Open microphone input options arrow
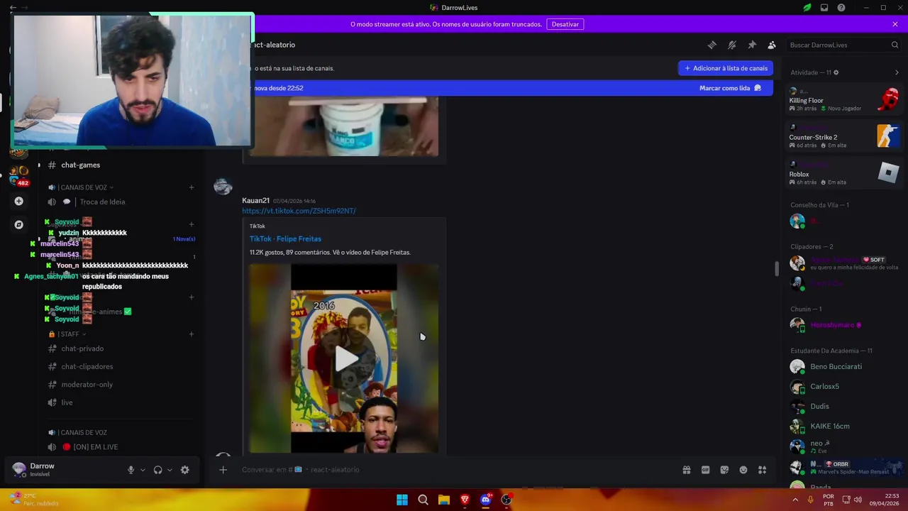 [143, 470]
